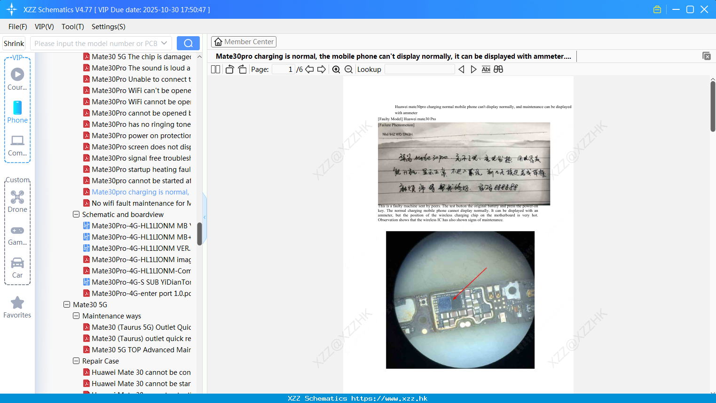The image size is (716, 403).
Task: Open the Car category
Action: [x=17, y=268]
